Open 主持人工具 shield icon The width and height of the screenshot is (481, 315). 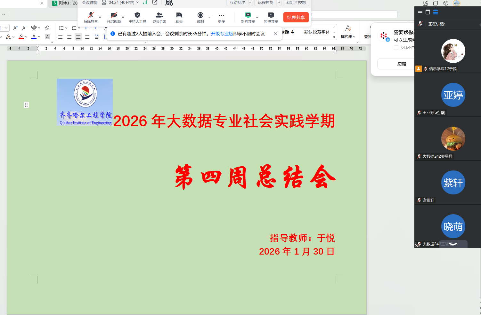coord(137,15)
